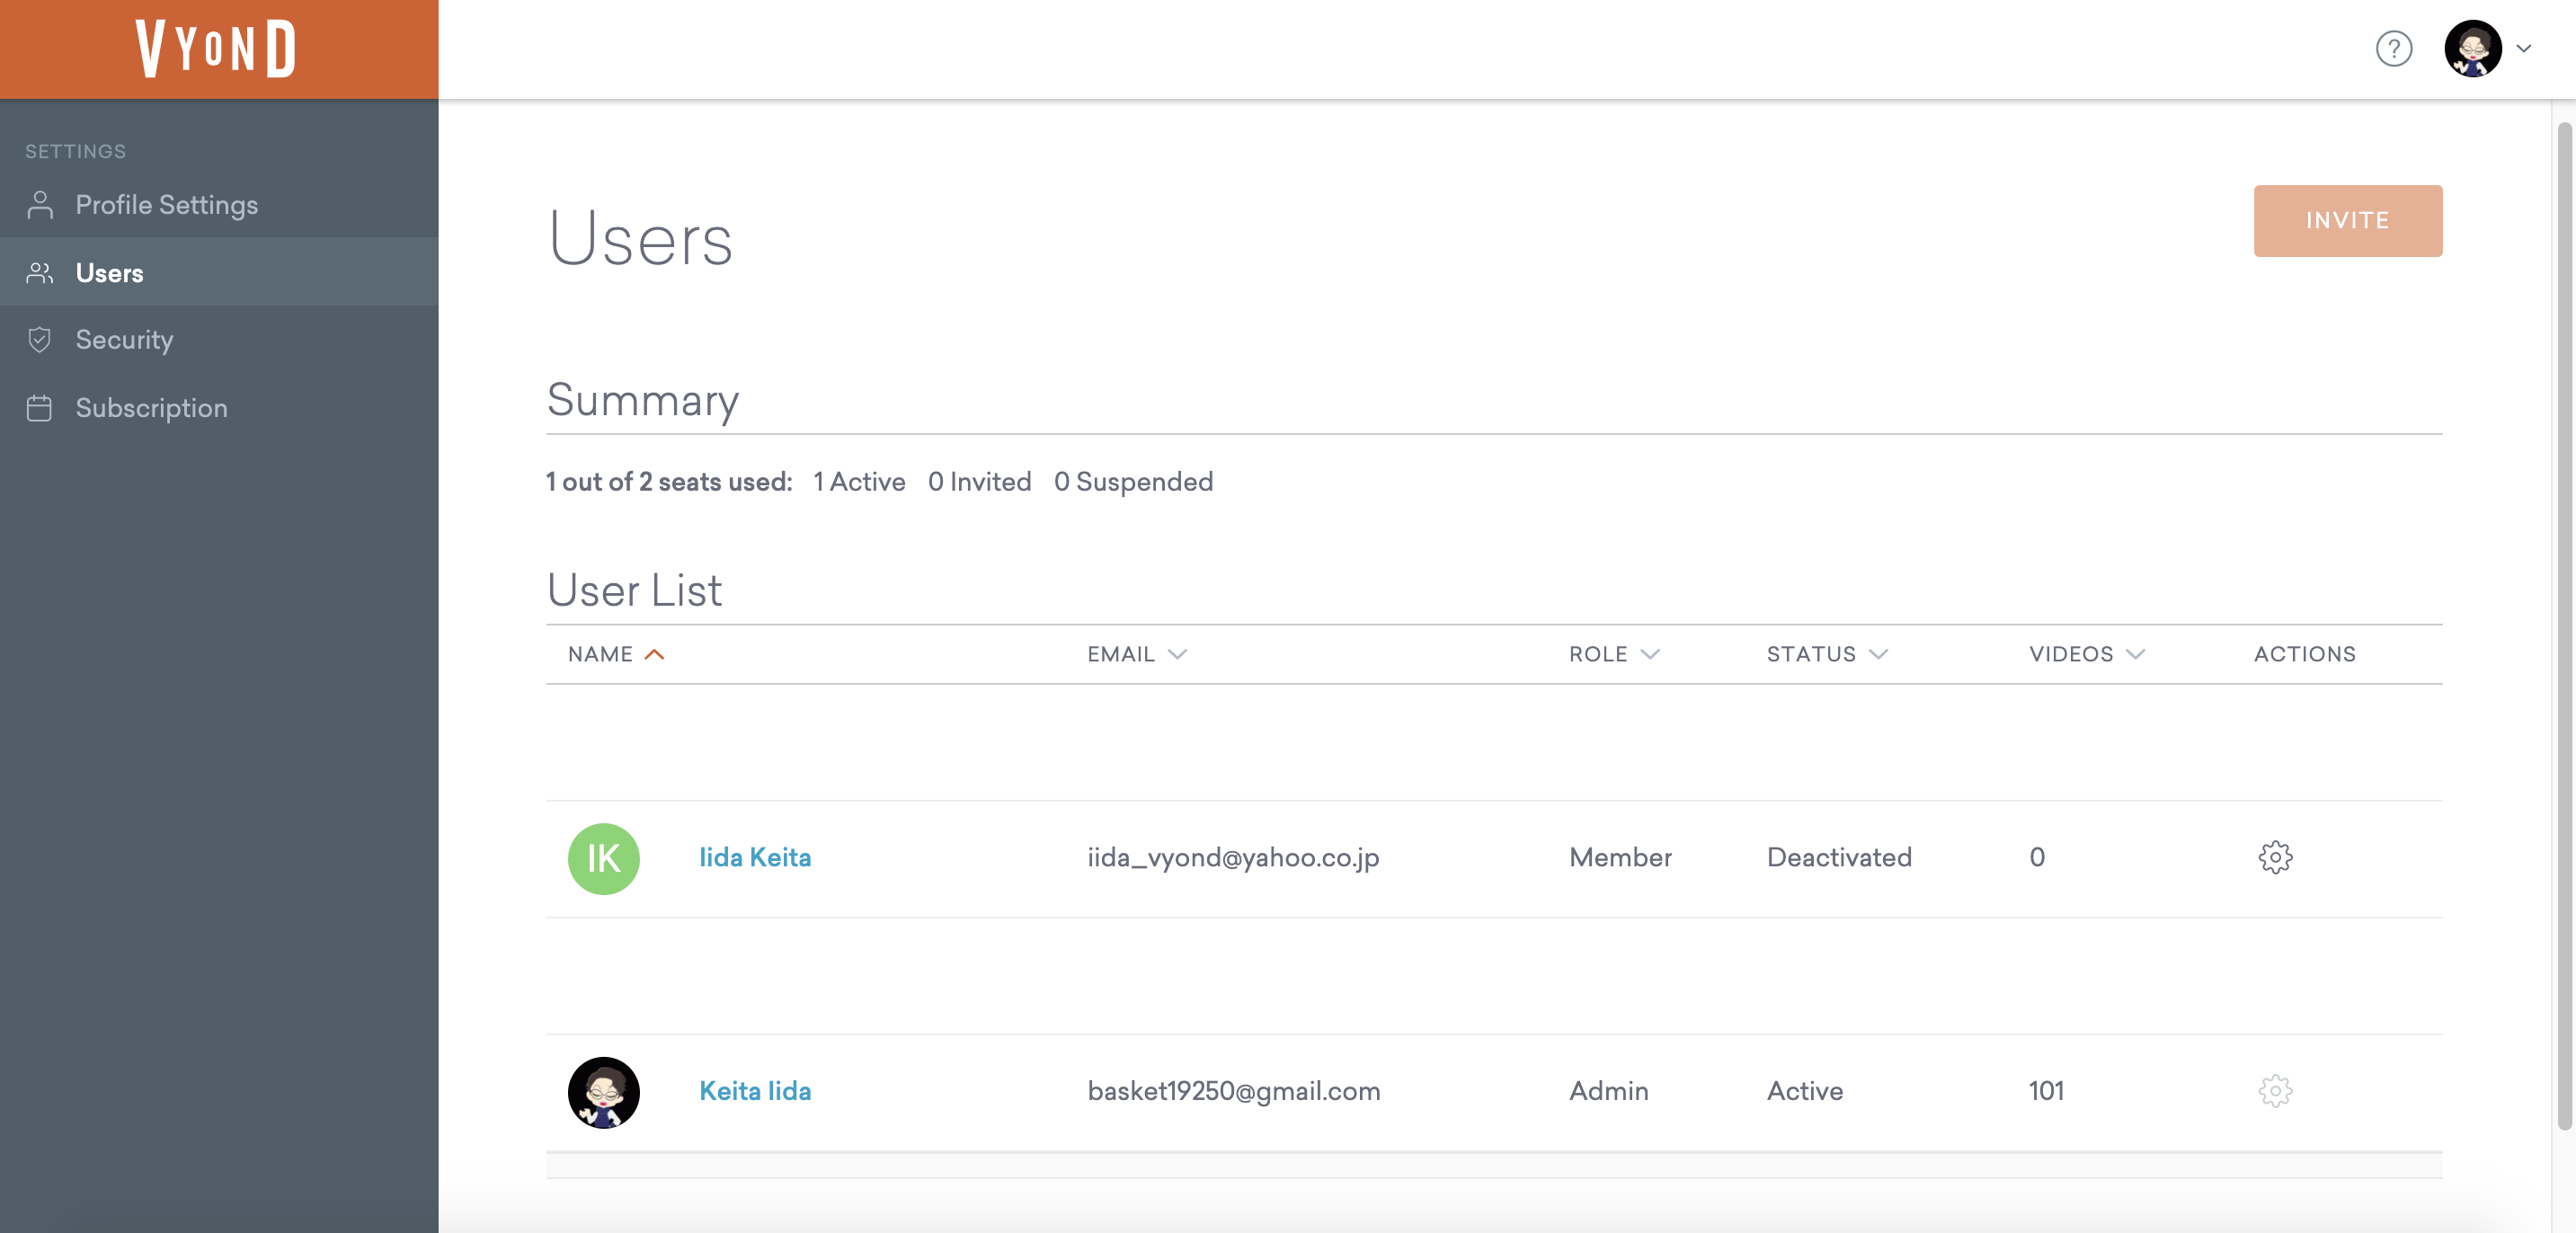The image size is (2576, 1233).
Task: Click the account avatar in the header
Action: click(2472, 49)
